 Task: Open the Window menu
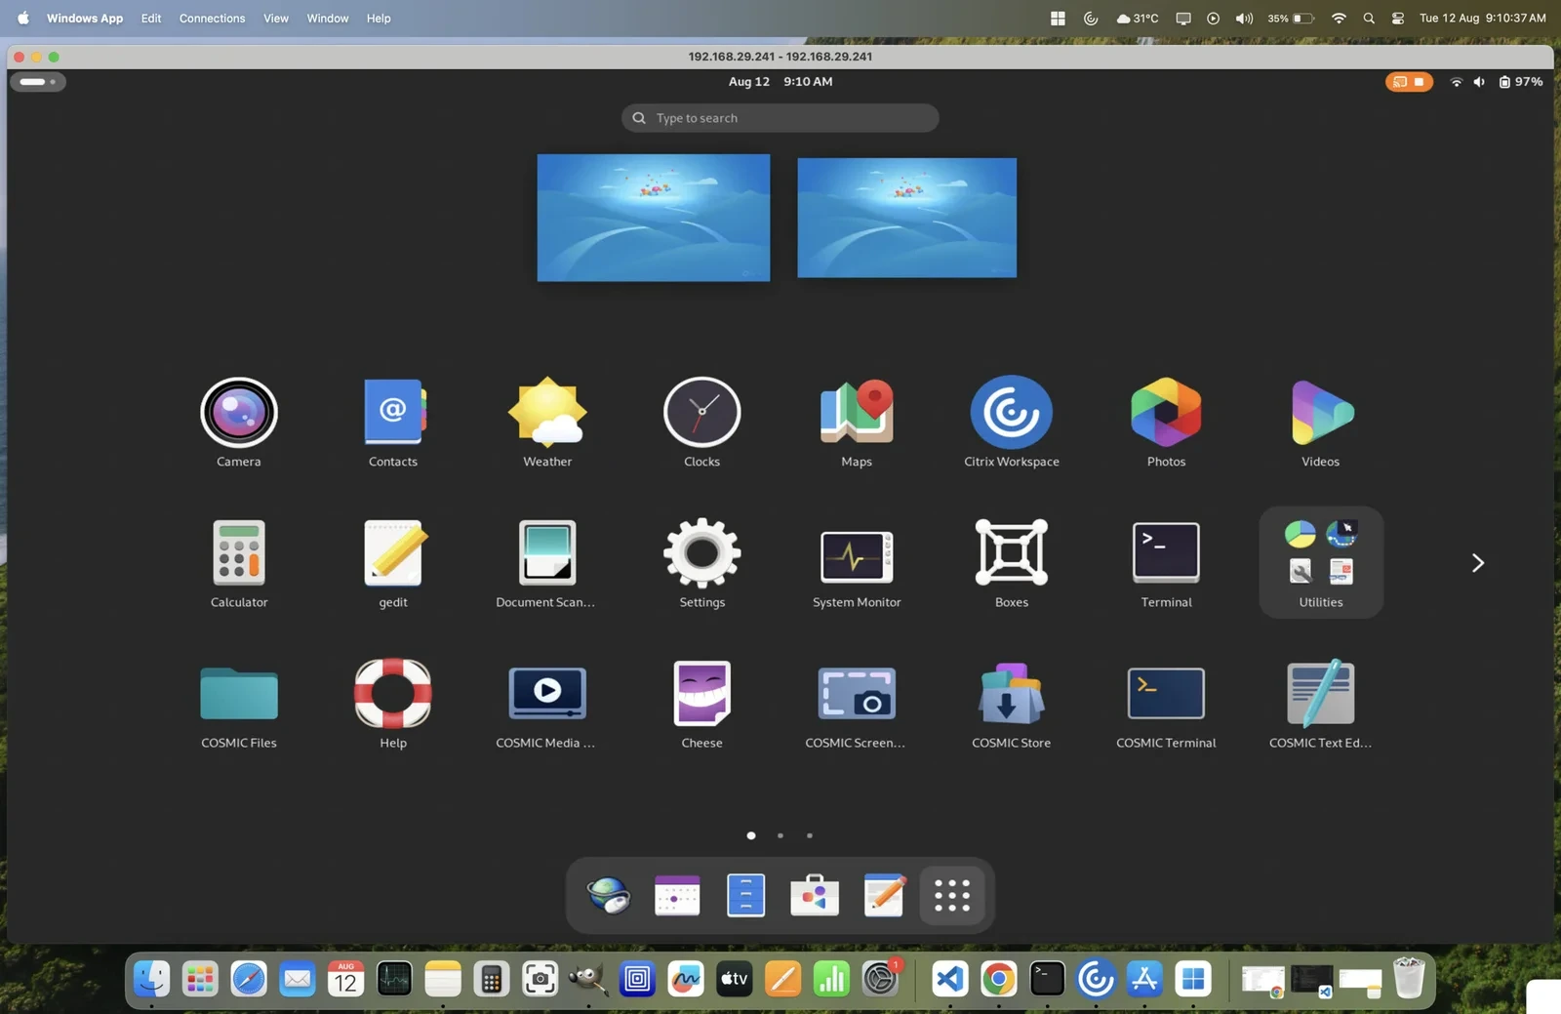[x=328, y=19]
